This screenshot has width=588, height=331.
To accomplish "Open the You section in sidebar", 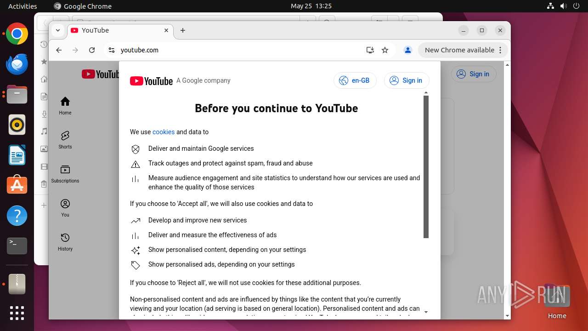I will [65, 208].
